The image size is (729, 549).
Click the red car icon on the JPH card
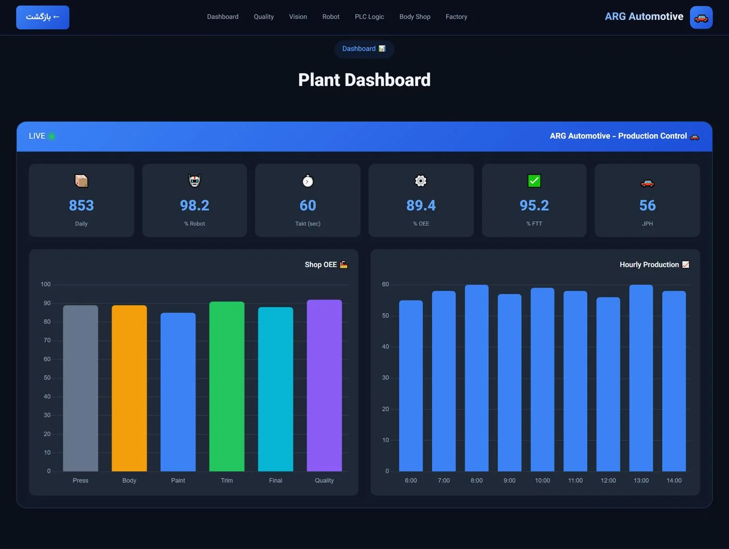(x=647, y=183)
